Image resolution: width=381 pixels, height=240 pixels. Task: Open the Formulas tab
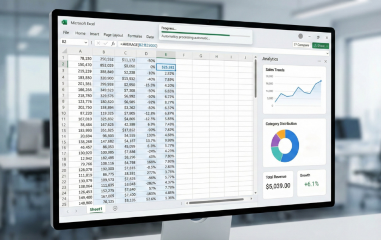point(134,36)
